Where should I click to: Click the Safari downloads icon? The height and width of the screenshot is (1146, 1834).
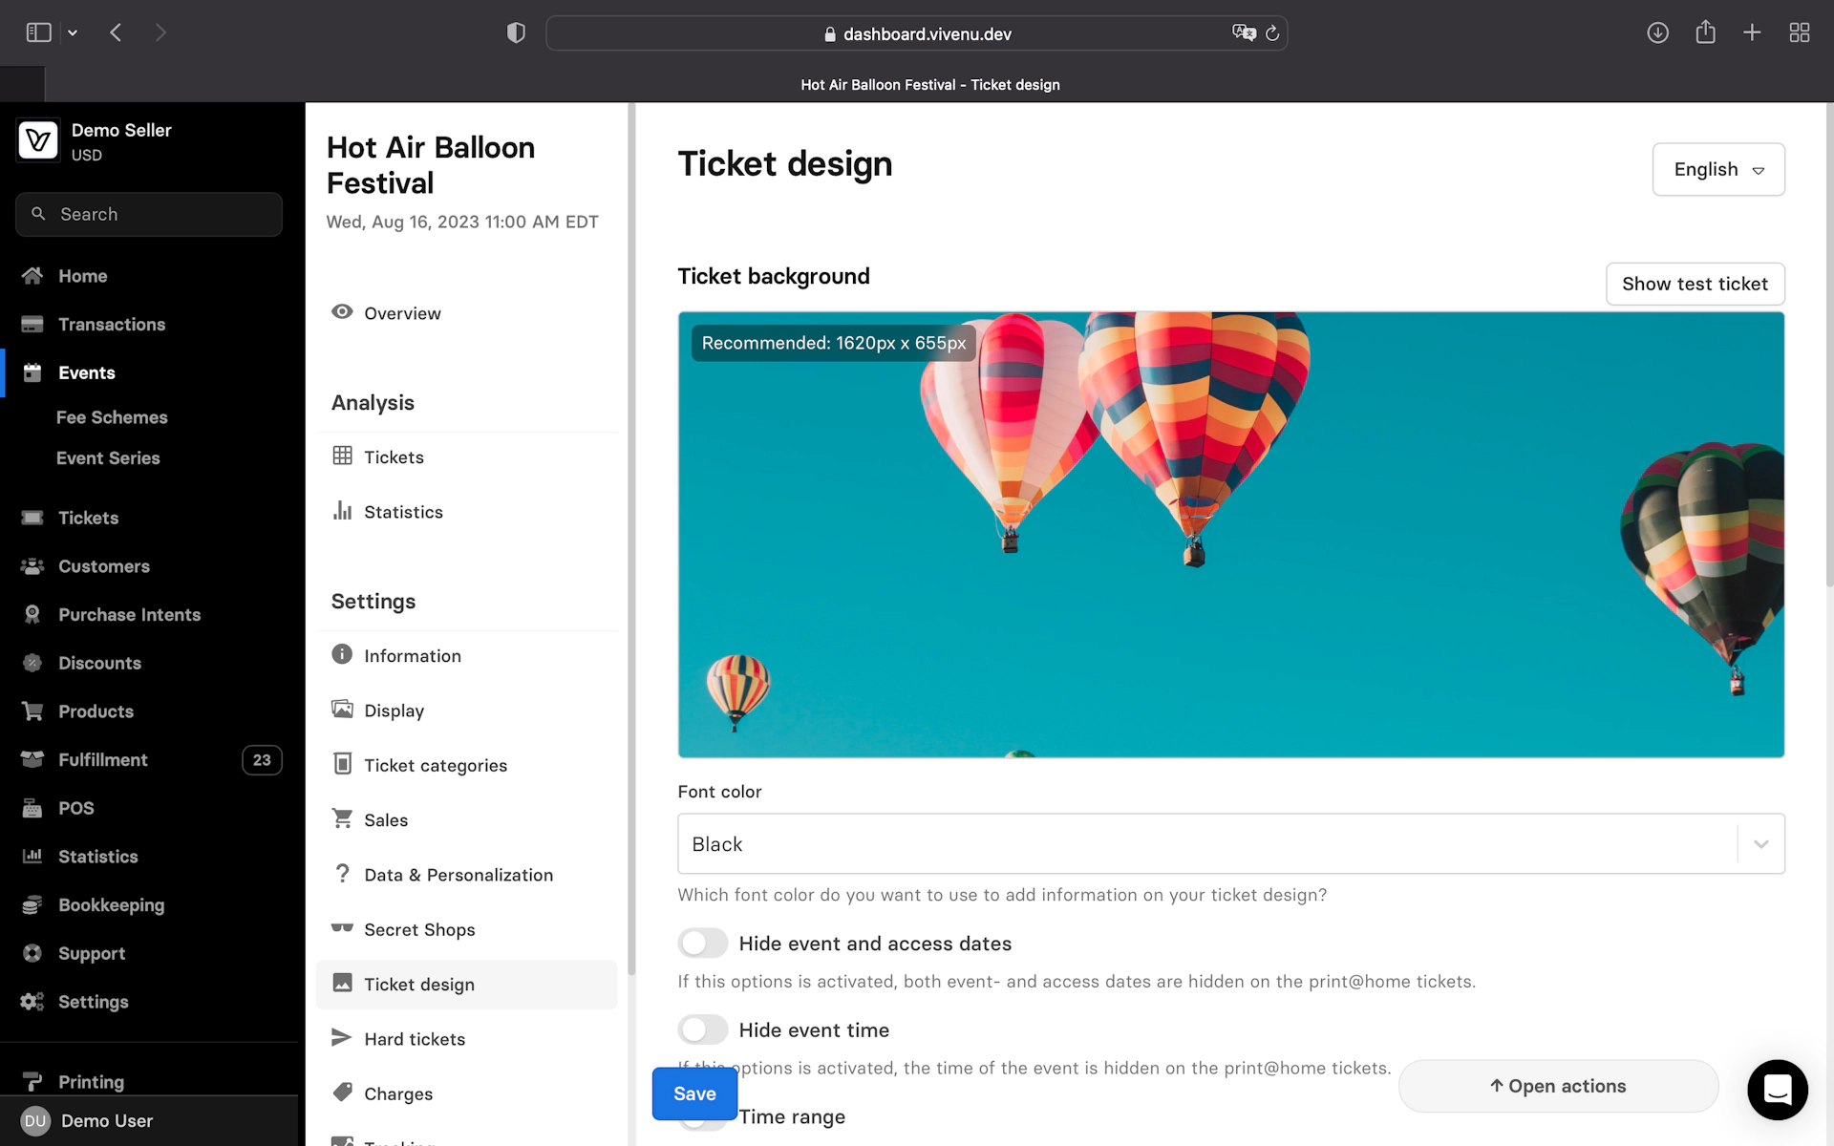tap(1657, 33)
